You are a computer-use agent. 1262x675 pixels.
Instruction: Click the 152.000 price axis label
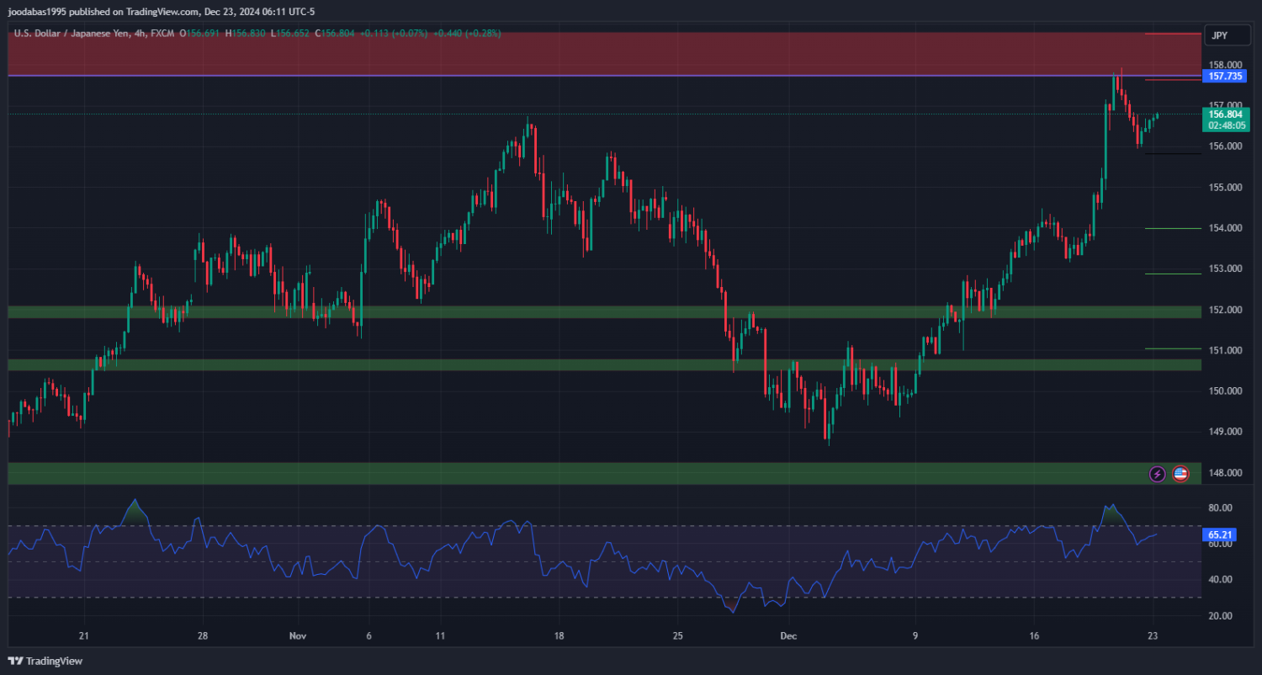[x=1225, y=310]
